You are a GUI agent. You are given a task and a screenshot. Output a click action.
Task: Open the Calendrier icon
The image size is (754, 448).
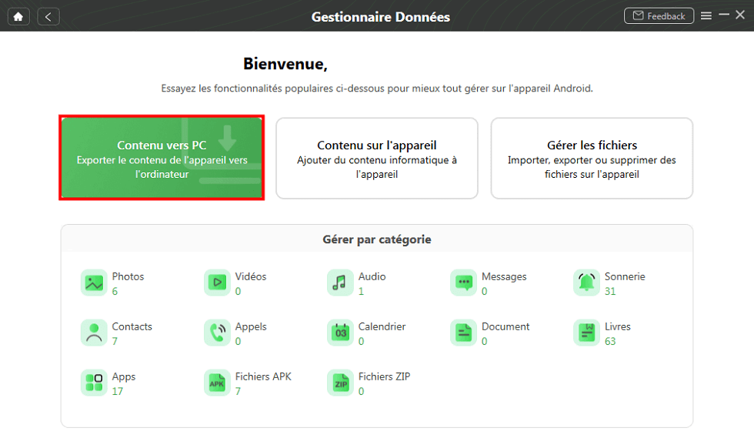pos(340,333)
